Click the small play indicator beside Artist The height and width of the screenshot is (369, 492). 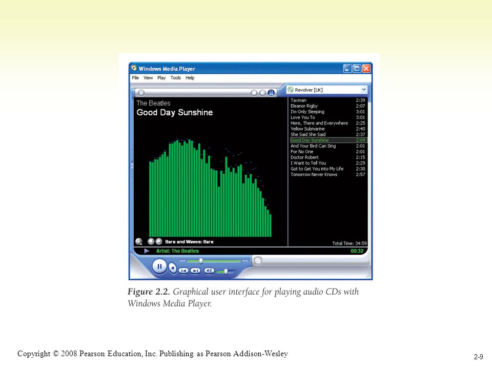[147, 251]
